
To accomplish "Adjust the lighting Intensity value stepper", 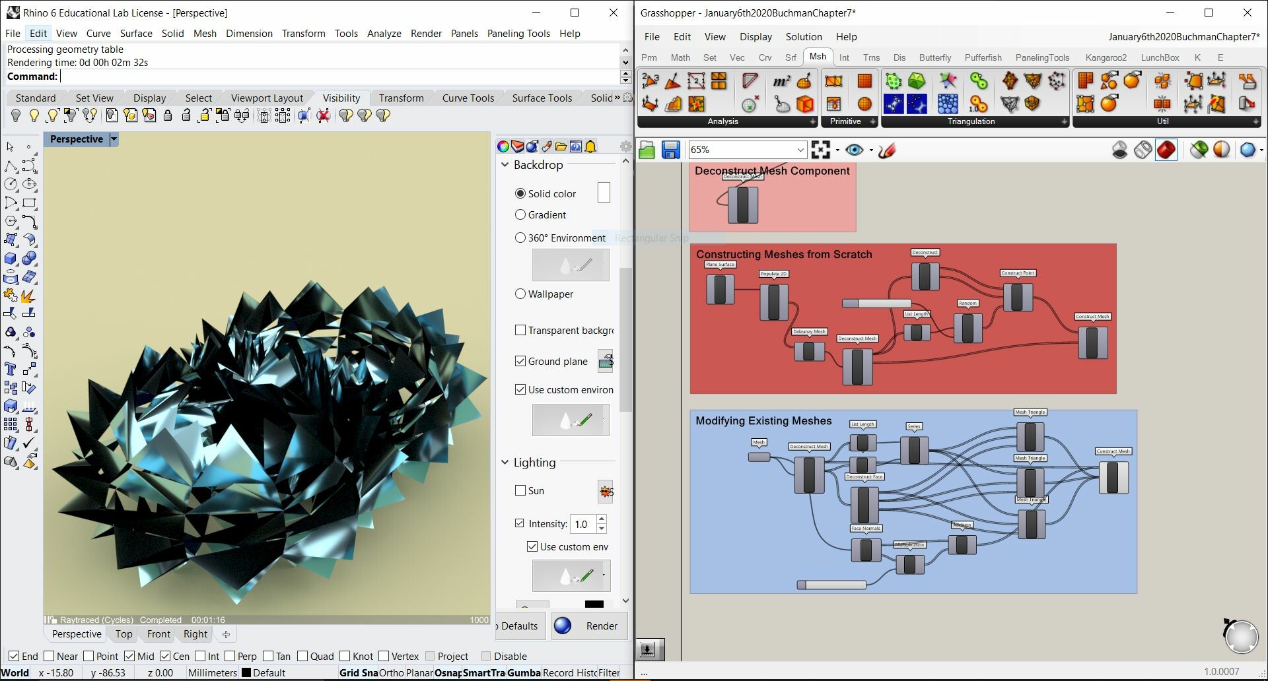I will point(600,523).
